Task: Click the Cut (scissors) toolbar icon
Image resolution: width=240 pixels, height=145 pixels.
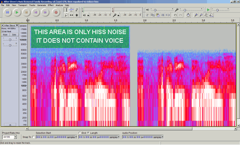Action: point(147,15)
